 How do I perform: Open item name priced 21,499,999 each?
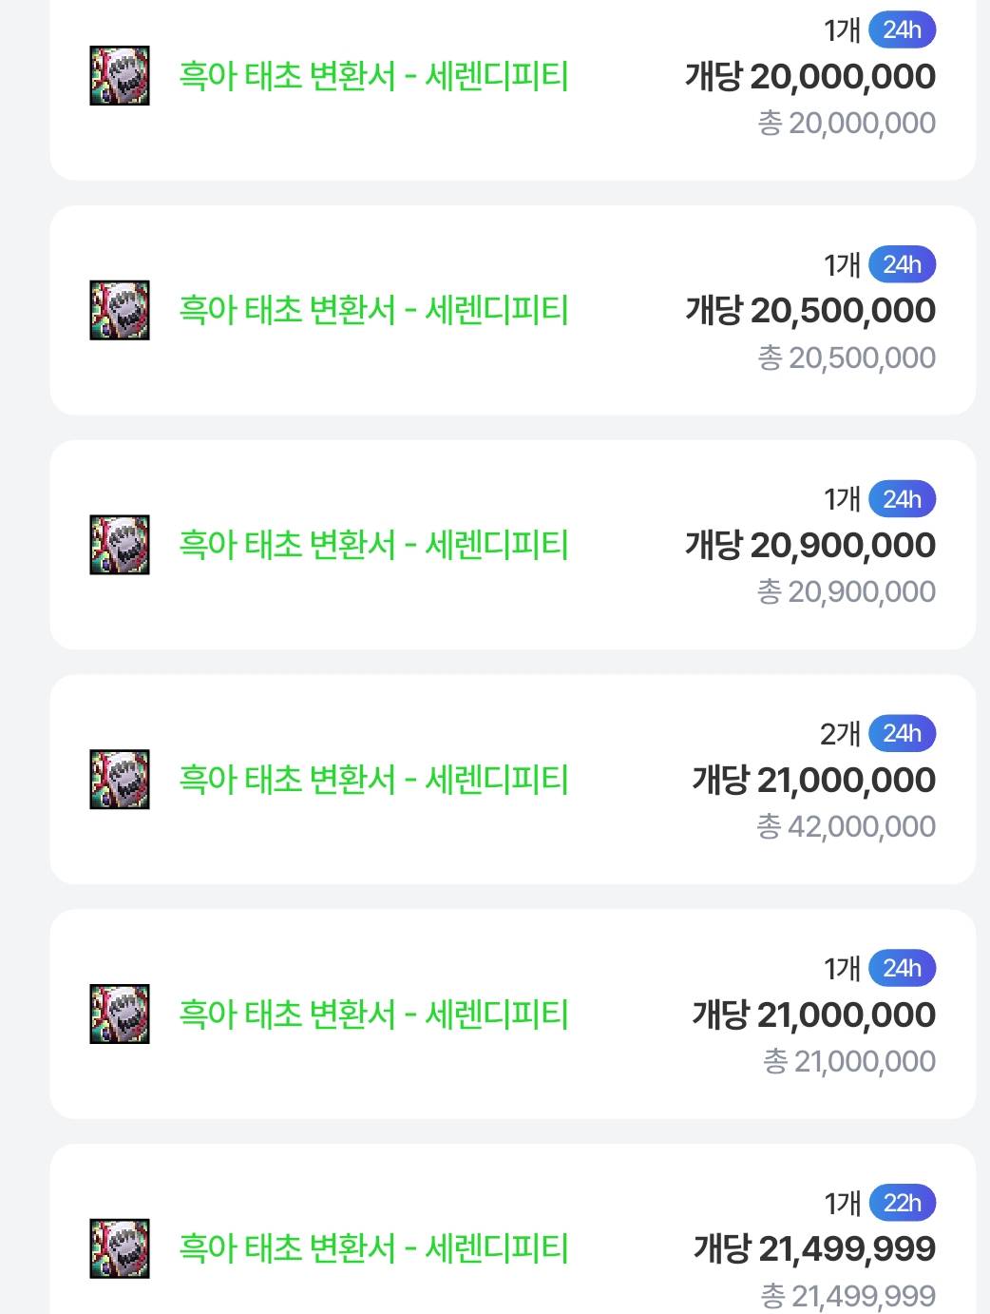[x=373, y=1248]
